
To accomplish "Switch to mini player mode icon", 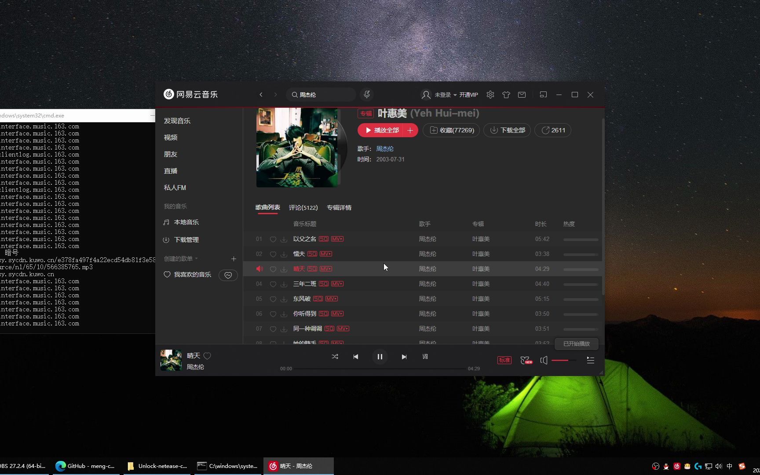I will point(543,95).
